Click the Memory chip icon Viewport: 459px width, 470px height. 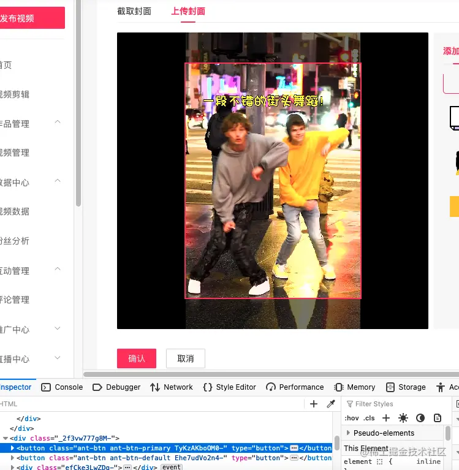click(339, 387)
